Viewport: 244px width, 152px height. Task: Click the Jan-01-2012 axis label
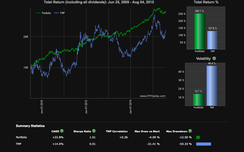[x=86, y=107]
